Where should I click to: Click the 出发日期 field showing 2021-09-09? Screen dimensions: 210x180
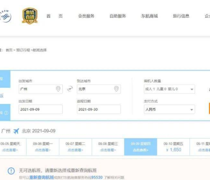tap(40, 109)
